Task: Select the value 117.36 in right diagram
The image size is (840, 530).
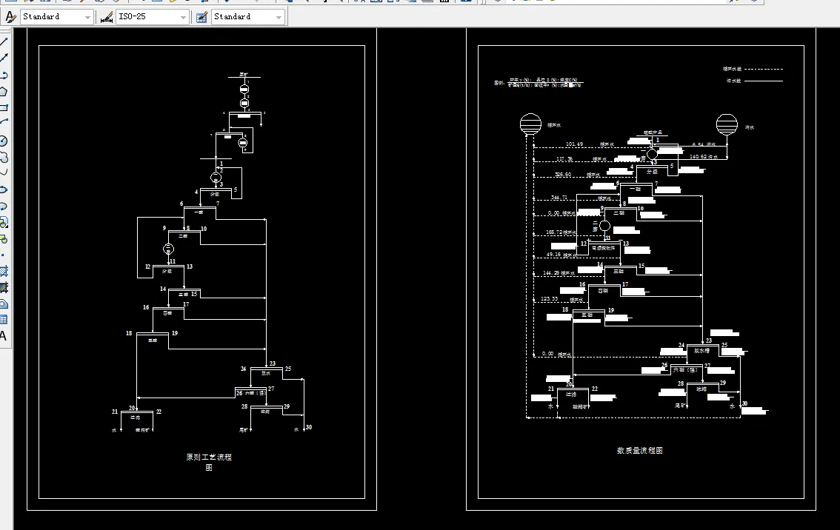Action: (x=564, y=159)
